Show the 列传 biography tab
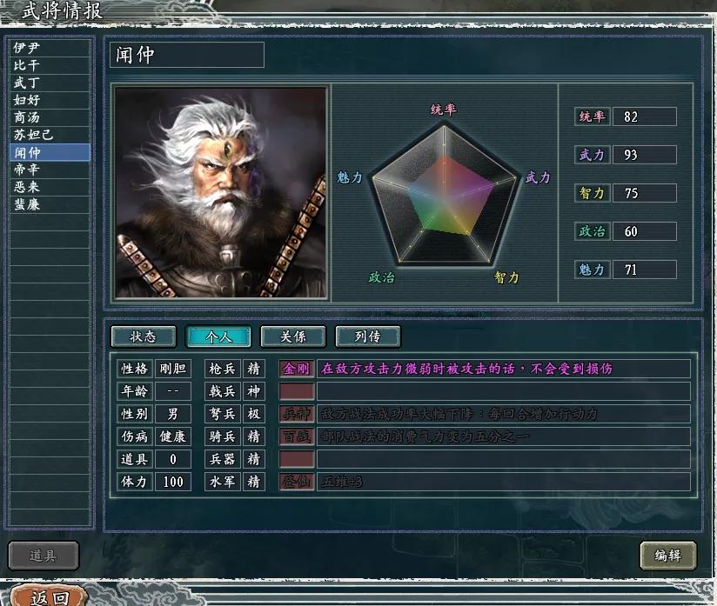The width and height of the screenshot is (717, 606). (x=368, y=336)
